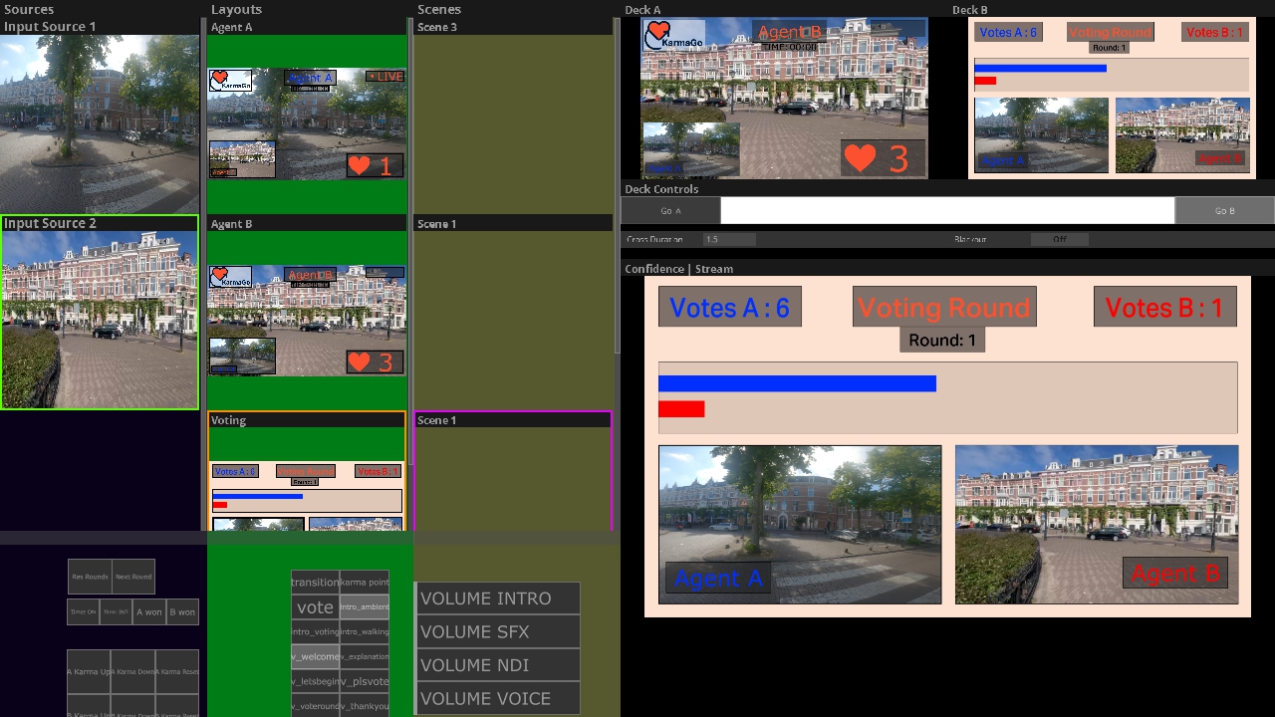Trigger the vote sound button

point(315,606)
